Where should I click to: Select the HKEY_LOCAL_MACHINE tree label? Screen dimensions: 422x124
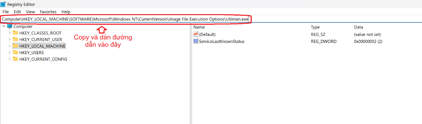coord(42,46)
